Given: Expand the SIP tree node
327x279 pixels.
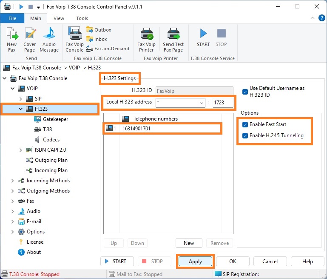Looking at the screenshot, I should click(x=21, y=99).
